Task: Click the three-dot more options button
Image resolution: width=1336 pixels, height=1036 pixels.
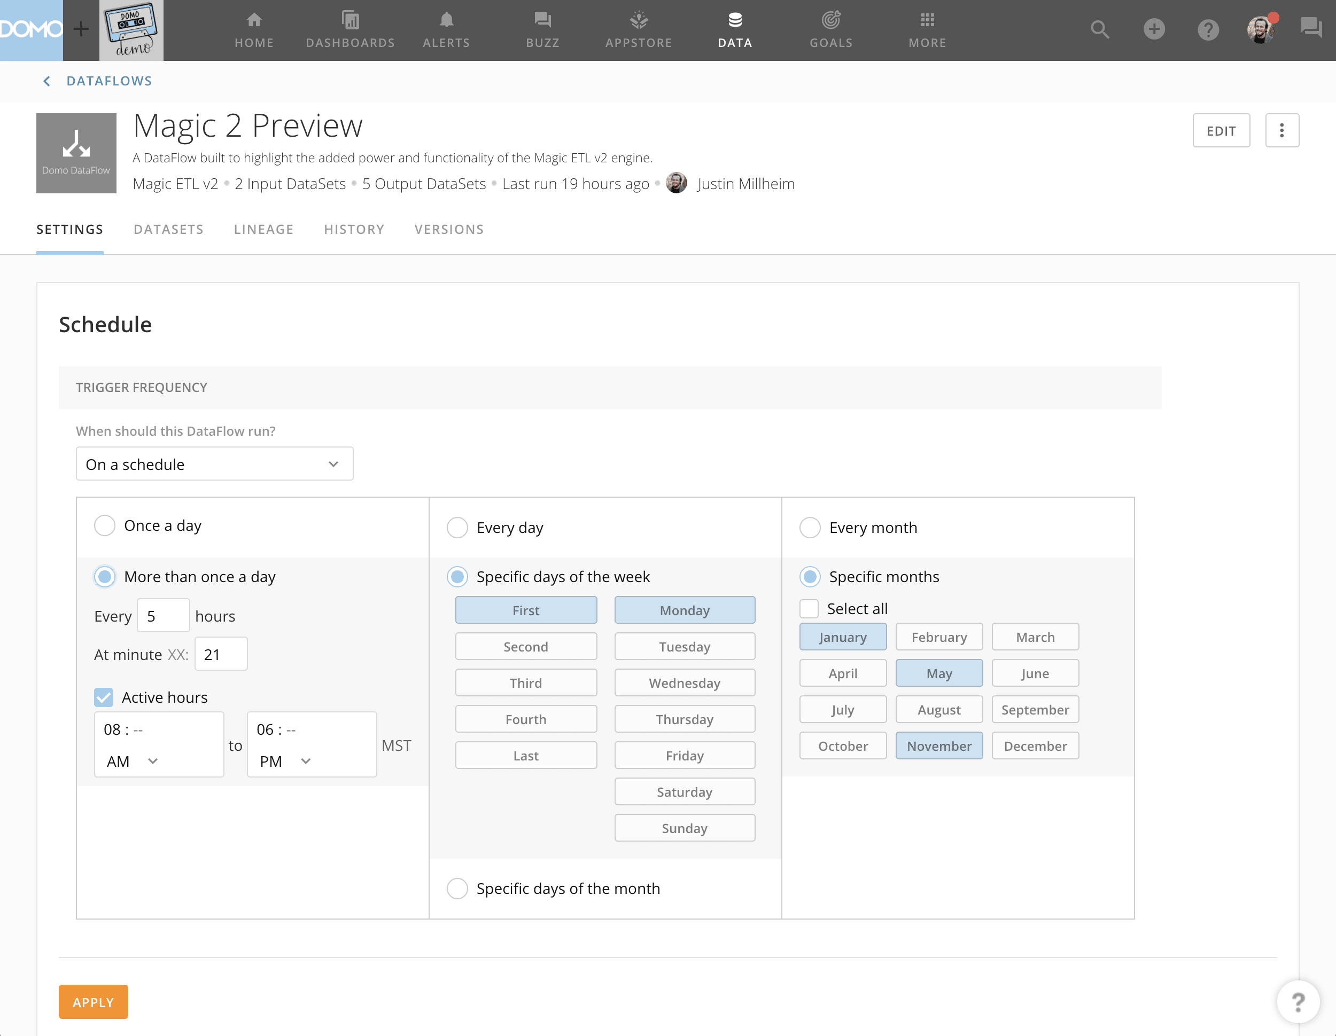Action: tap(1281, 130)
